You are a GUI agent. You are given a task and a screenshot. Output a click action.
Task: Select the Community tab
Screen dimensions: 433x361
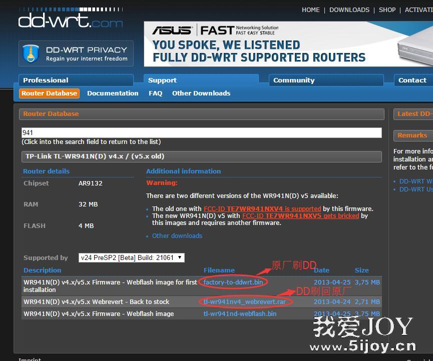click(x=326, y=80)
